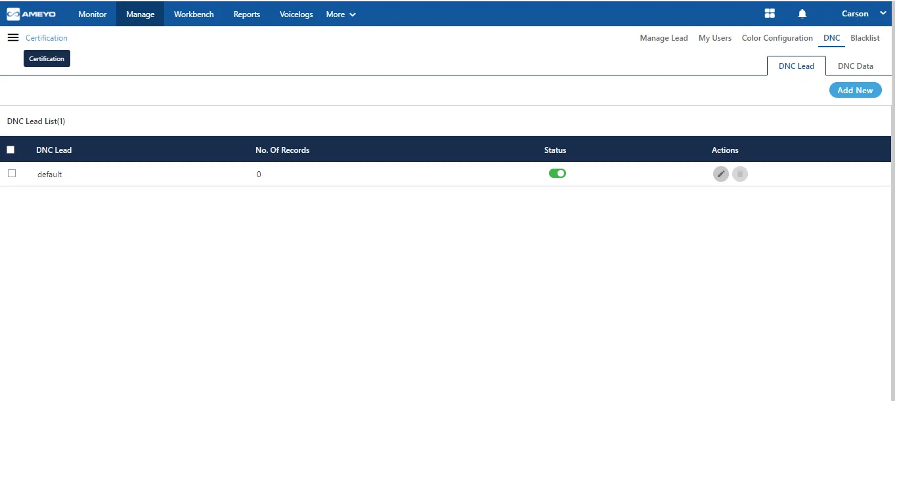The image size is (897, 504).
Task: Open the Carson user dropdown
Action: pos(864,14)
